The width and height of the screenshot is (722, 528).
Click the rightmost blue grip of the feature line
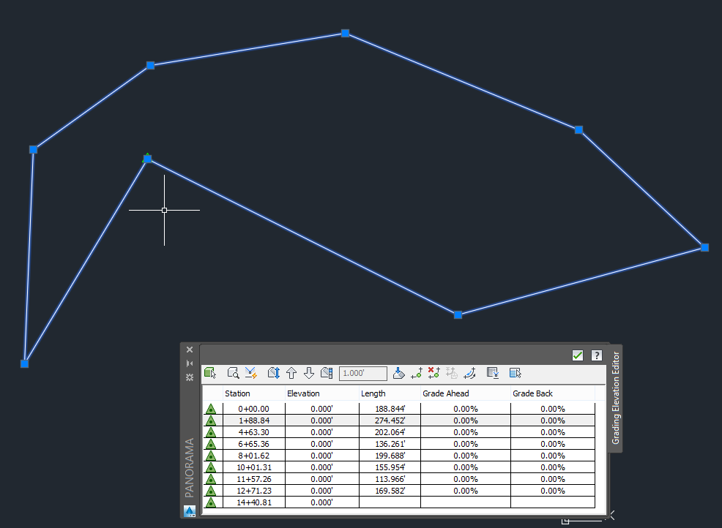pos(704,247)
